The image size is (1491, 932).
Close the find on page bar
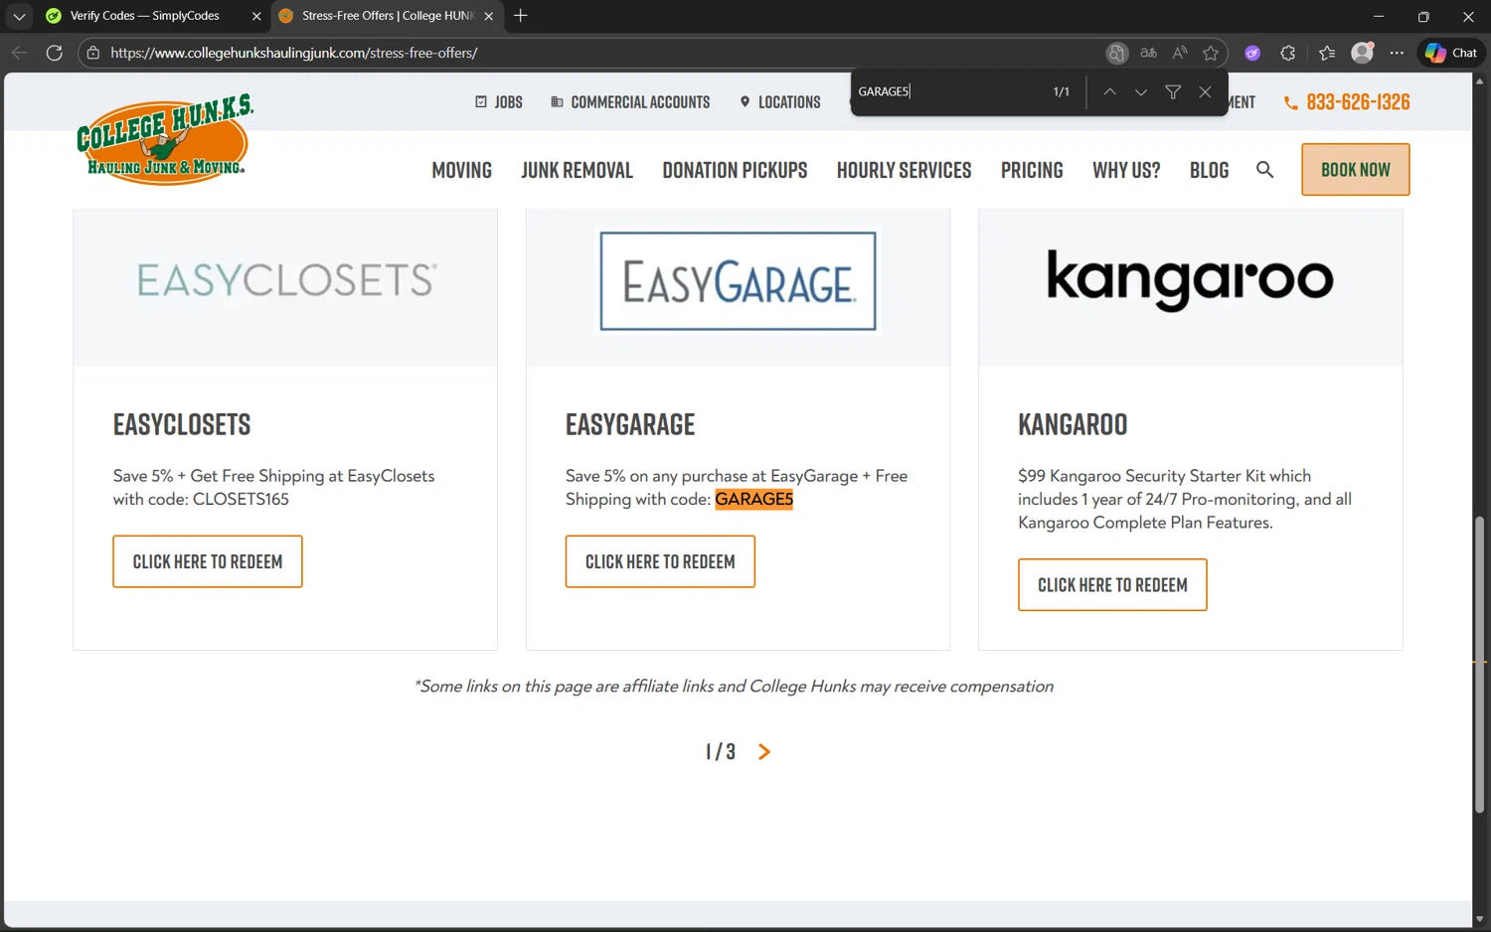(x=1205, y=91)
